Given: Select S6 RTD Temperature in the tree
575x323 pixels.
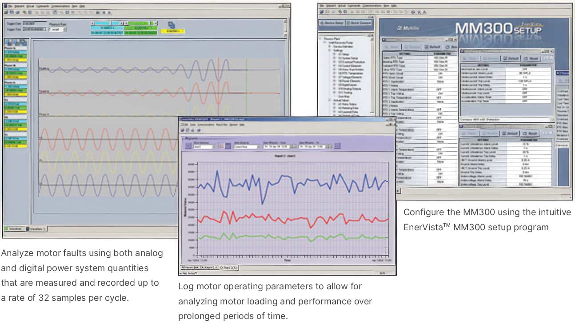Looking at the screenshot, I should pyautogui.click(x=350, y=74).
